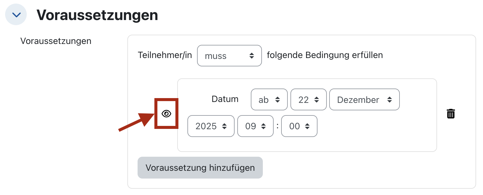Click the colon between hour and minute selectors
The image size is (483, 195).
[x=278, y=126]
